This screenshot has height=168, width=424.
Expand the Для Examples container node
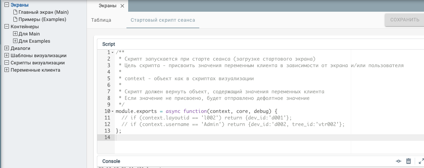[15, 41]
